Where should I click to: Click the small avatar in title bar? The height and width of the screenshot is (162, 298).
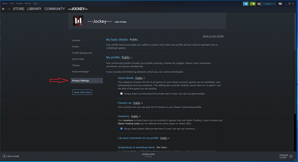point(259,4)
